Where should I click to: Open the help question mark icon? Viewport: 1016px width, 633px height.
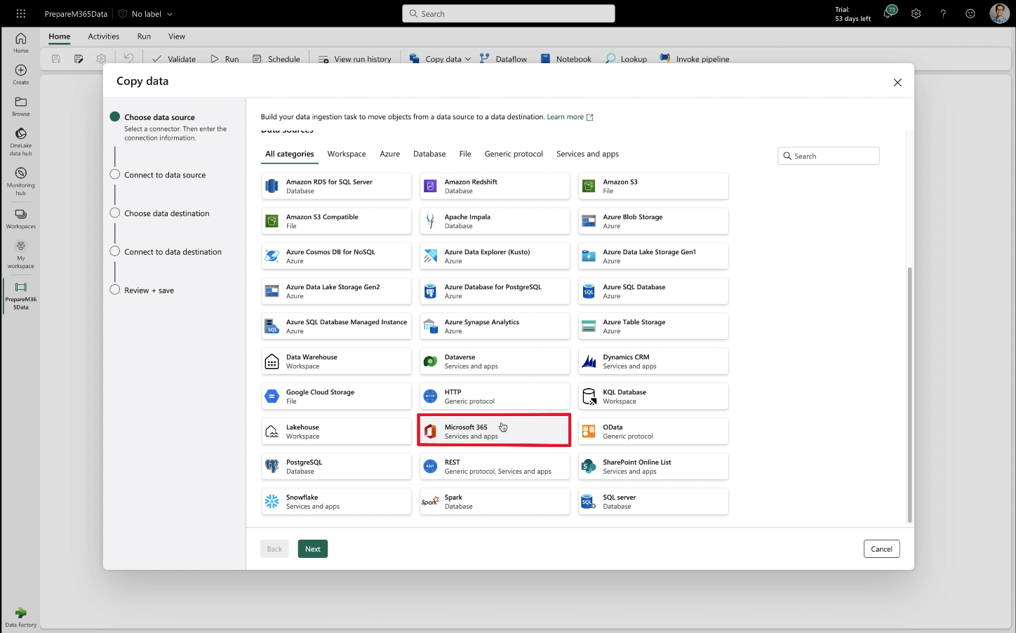click(x=943, y=13)
